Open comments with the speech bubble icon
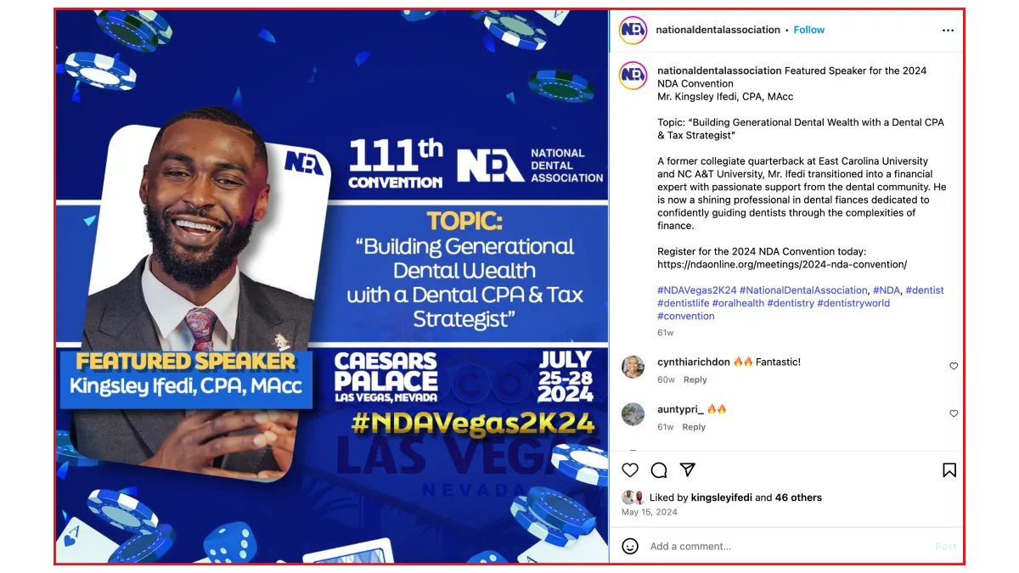Viewport: 1019px width, 573px height. (659, 470)
